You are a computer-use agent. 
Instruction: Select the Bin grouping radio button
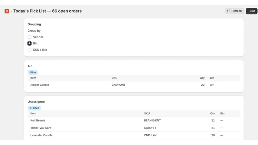tap(29, 43)
